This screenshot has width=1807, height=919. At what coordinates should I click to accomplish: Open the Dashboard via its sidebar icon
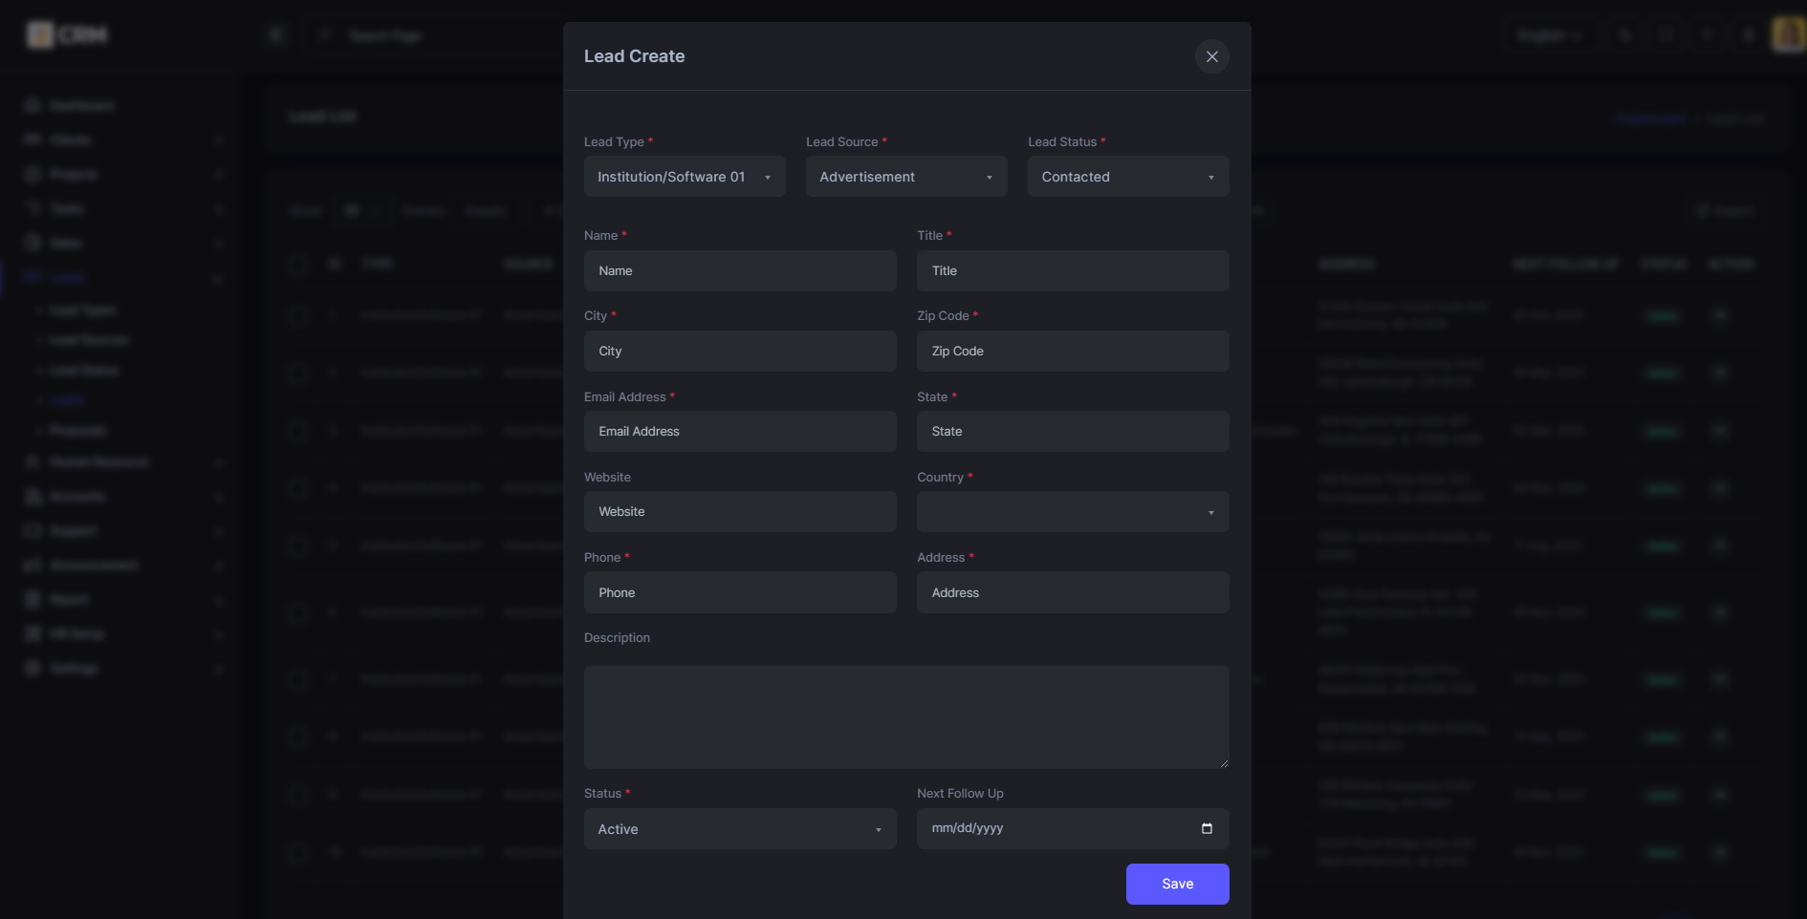pos(32,105)
